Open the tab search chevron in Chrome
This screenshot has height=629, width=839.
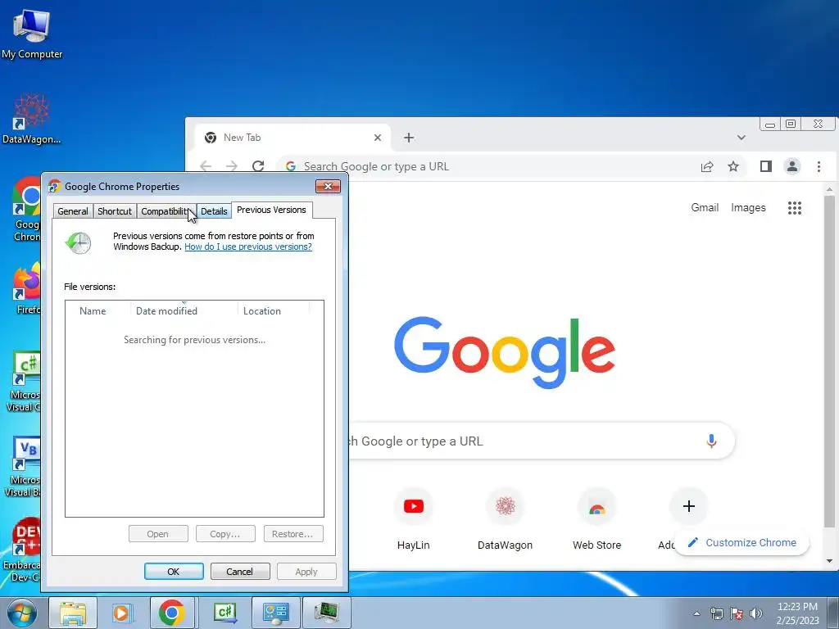pos(741,138)
